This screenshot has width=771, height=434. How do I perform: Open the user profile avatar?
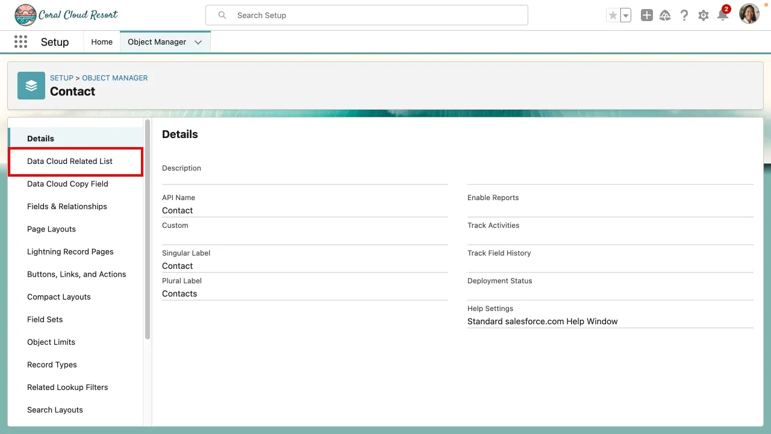pos(749,14)
